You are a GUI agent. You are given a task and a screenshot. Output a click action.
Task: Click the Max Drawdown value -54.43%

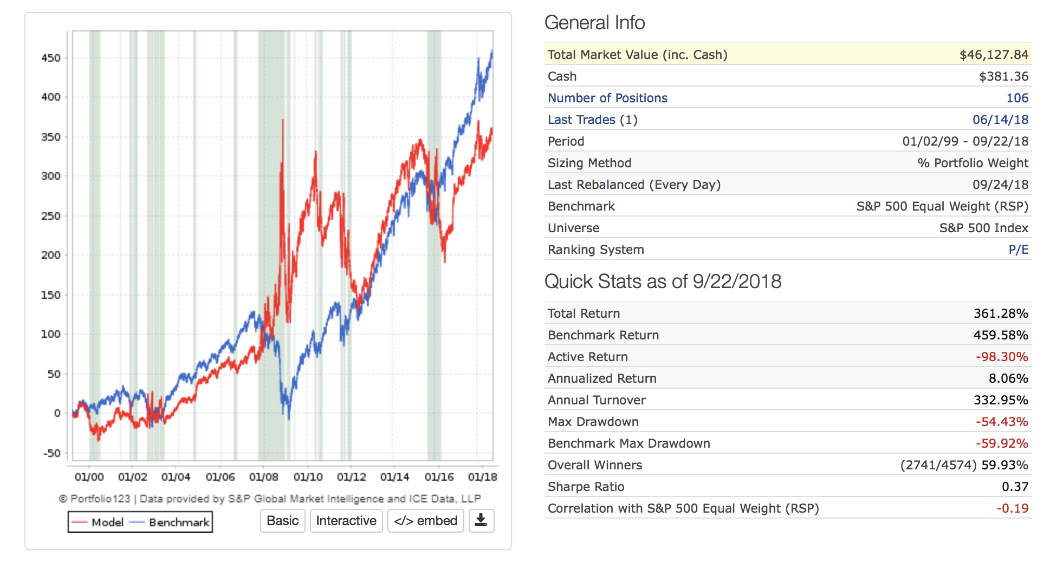(x=1002, y=422)
